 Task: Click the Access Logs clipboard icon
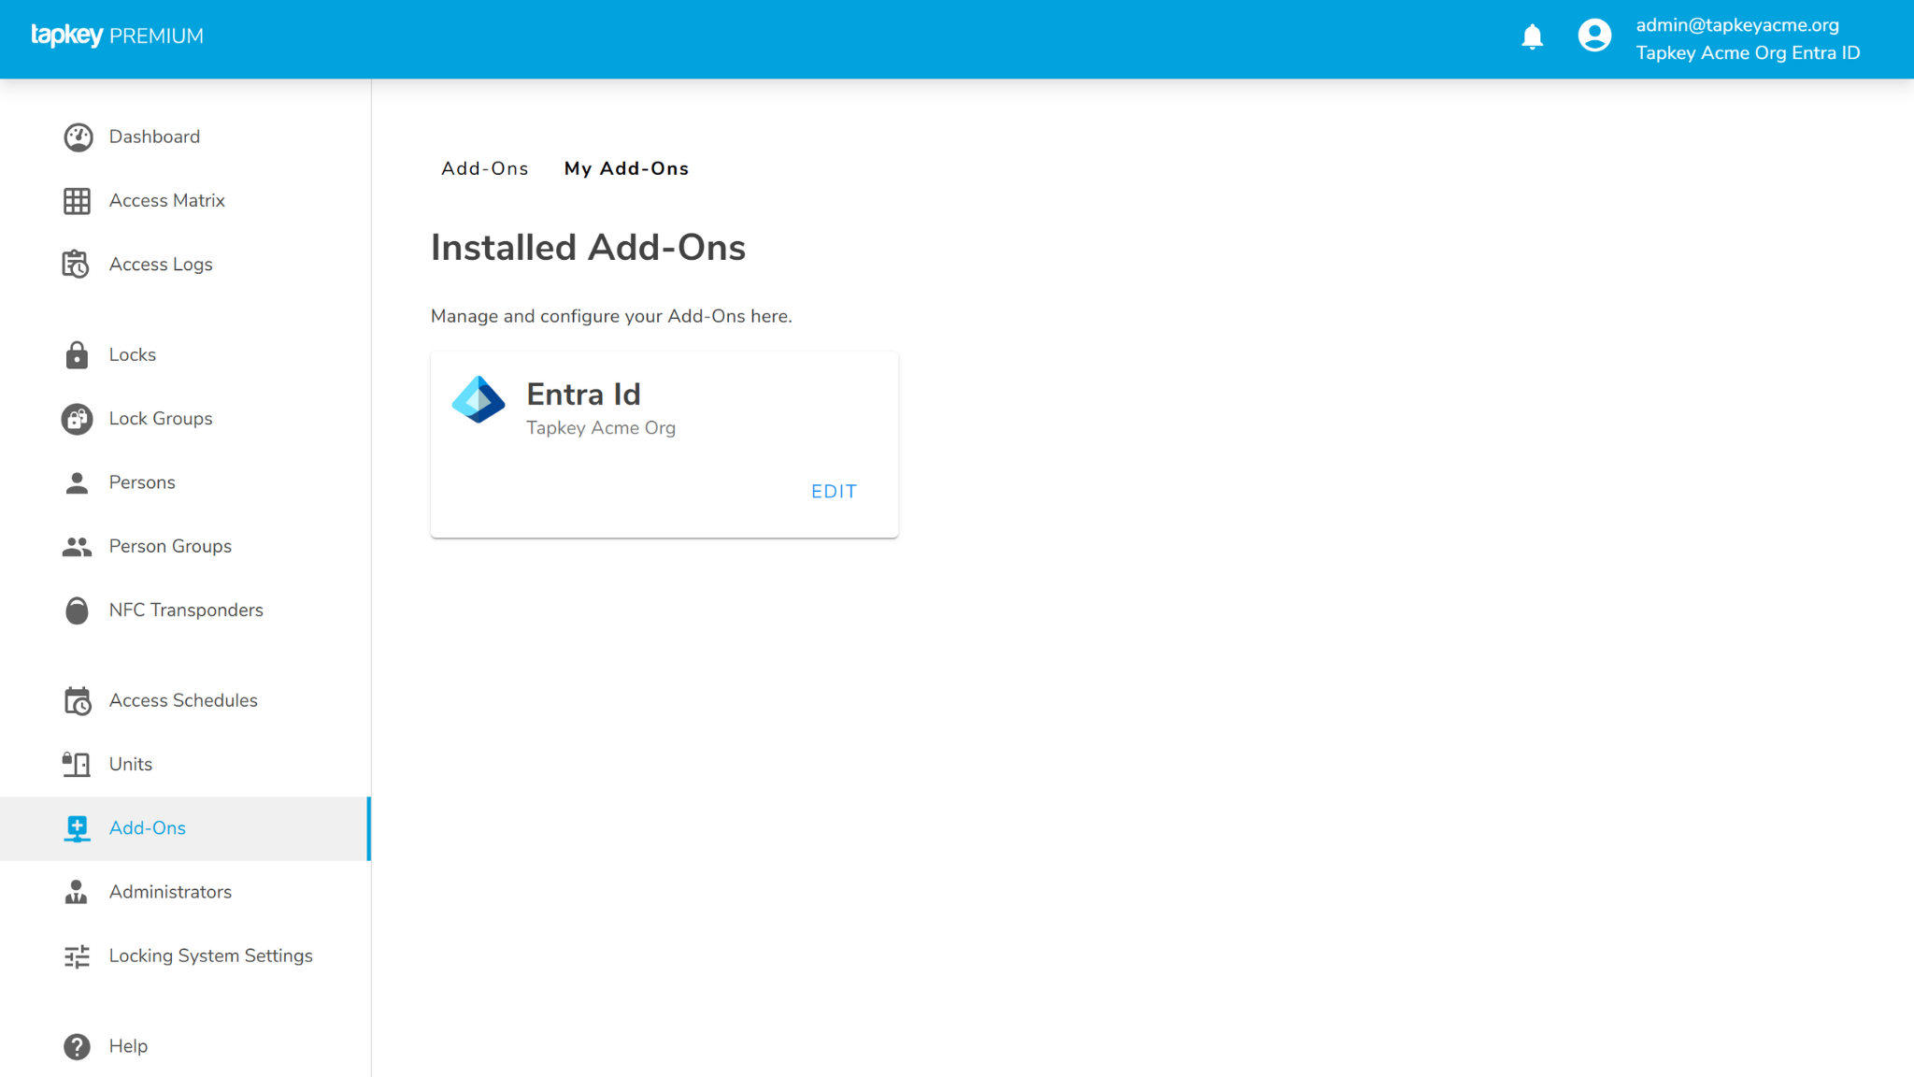76,265
